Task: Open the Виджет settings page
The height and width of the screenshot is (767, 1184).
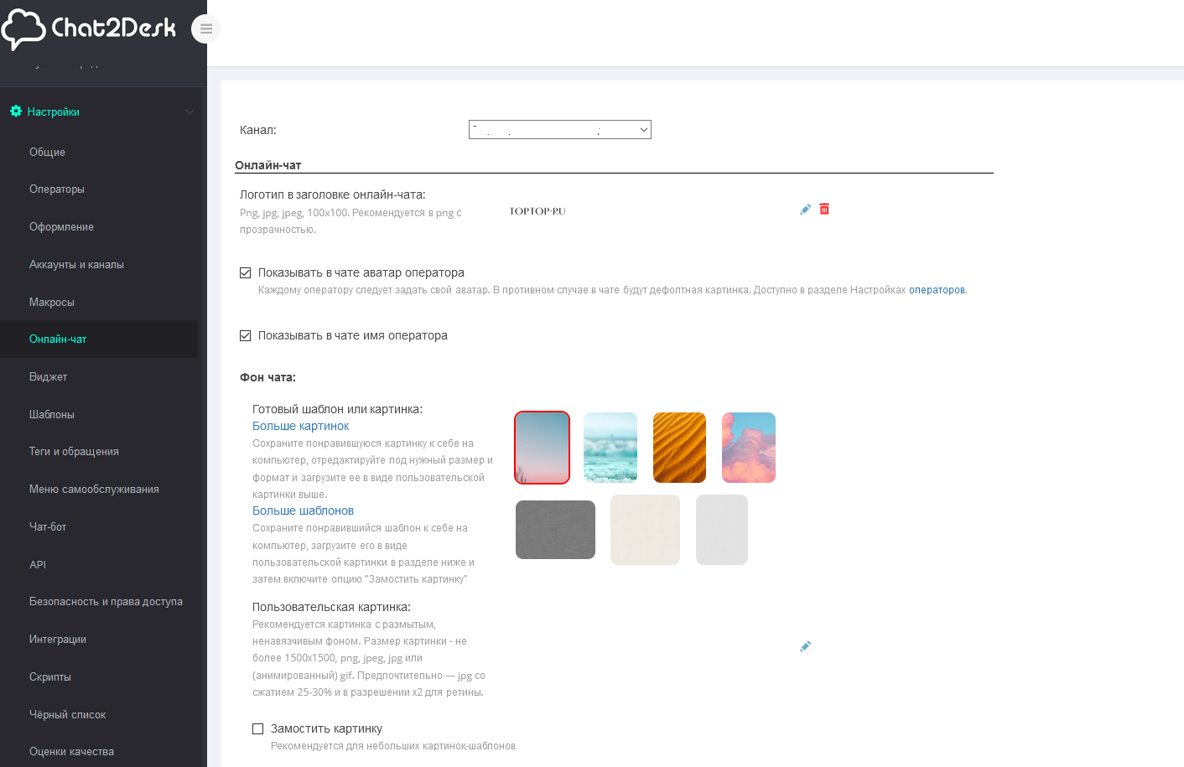Action: pos(48,377)
